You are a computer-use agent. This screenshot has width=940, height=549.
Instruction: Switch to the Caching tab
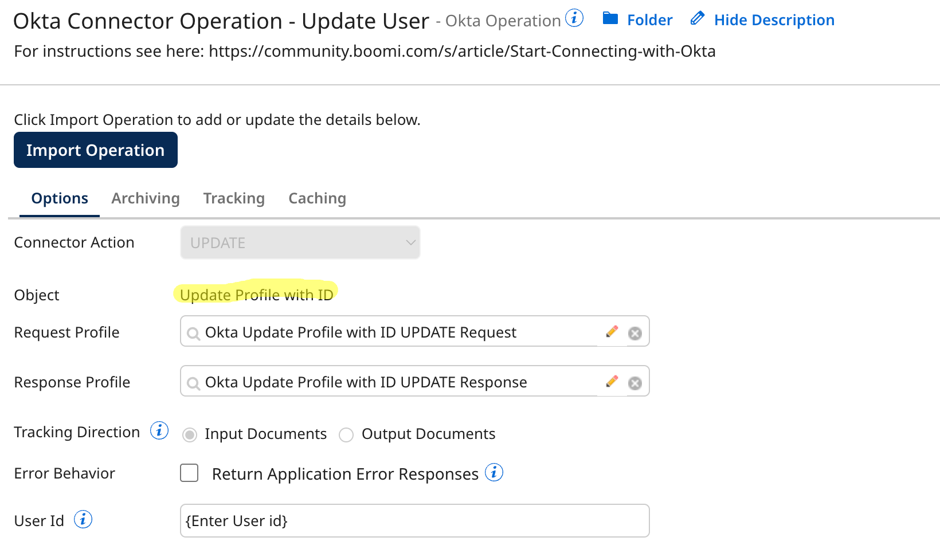point(317,198)
